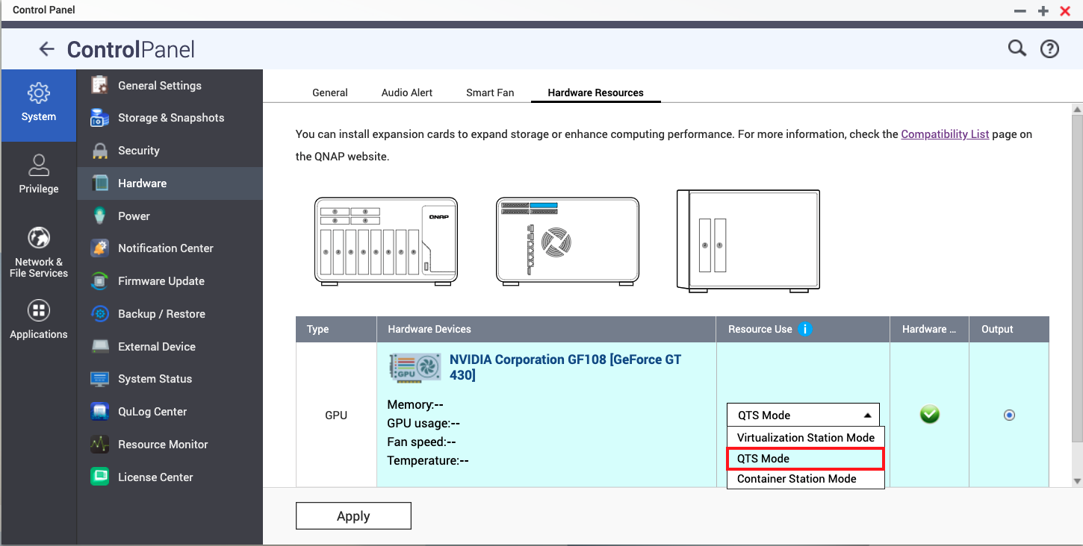Open the help question mark icon

[1049, 49]
